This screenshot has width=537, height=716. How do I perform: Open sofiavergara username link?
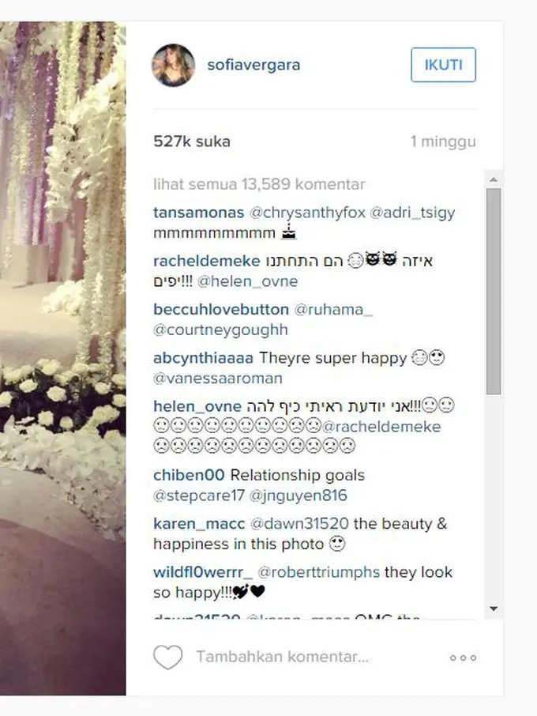pos(253,65)
